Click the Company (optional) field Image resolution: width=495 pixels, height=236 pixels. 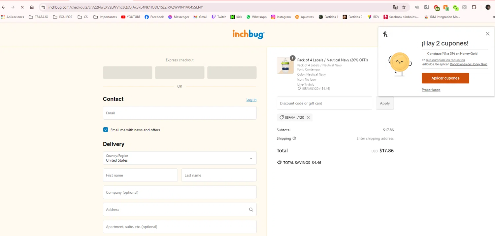180,192
